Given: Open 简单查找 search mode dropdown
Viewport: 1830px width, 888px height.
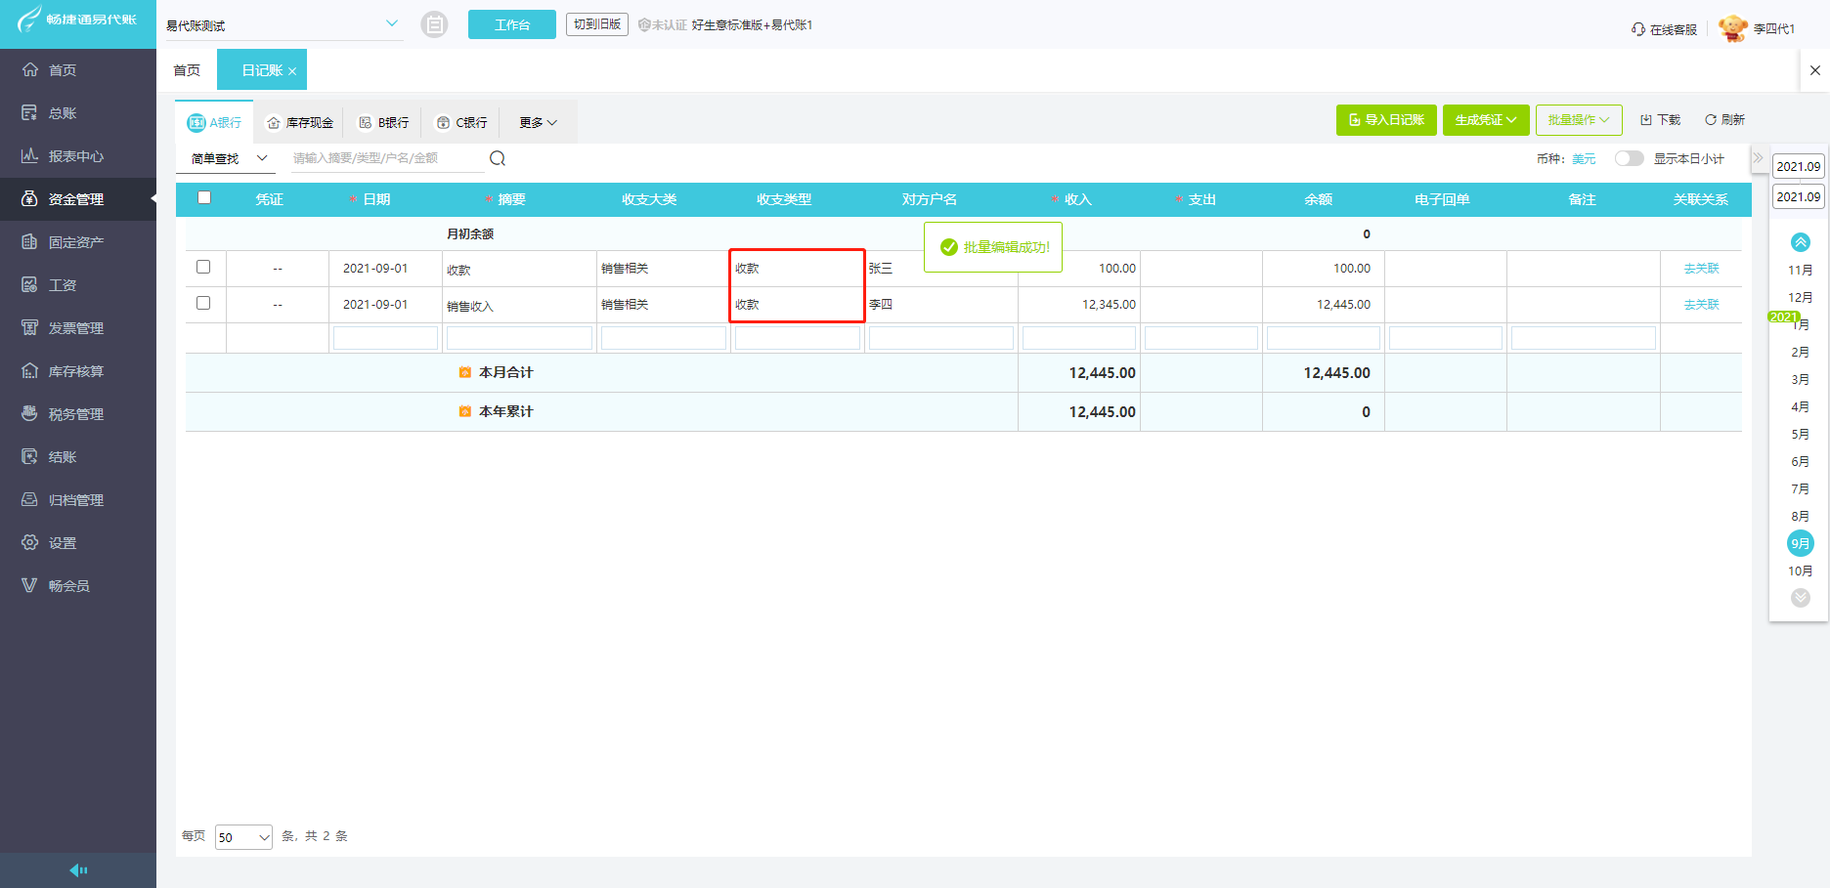Looking at the screenshot, I should (229, 158).
